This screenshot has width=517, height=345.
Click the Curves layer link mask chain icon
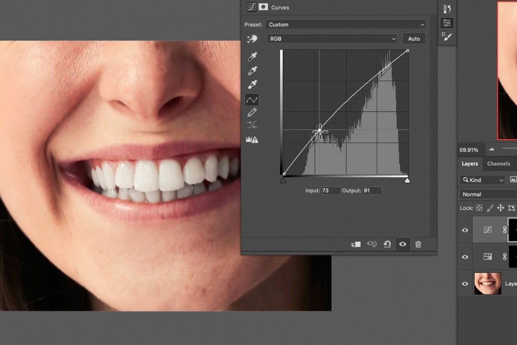click(x=505, y=230)
